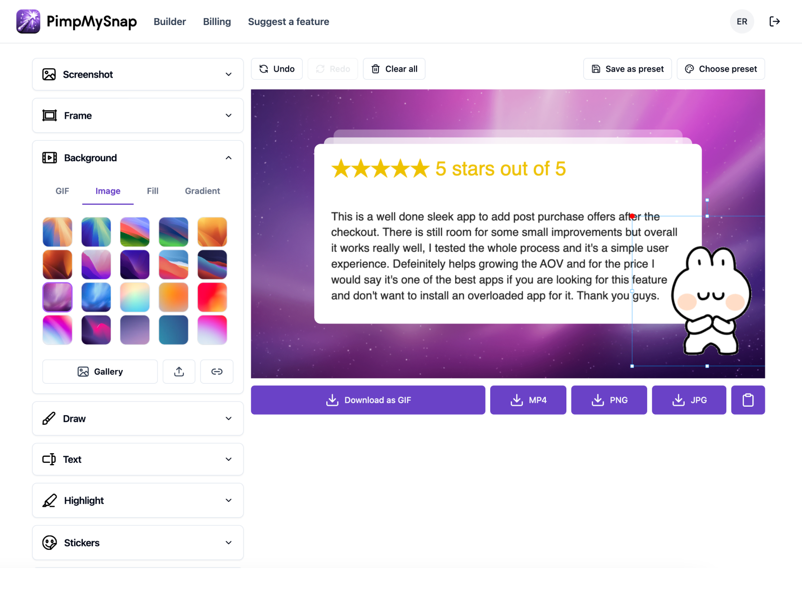Pick the solid teal background swatch
Viewport: 802px width, 601px height.
point(173,330)
